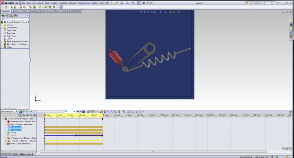Select the ConfigurationManager tab icon
Viewport: 294px width, 158px height.
pos(11,16)
